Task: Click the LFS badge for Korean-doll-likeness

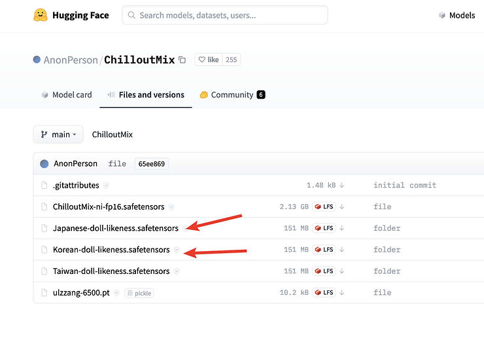Action: [x=324, y=250]
